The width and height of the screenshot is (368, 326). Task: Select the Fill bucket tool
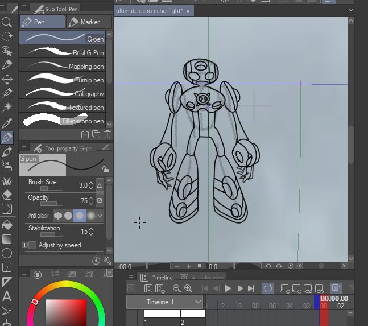pyautogui.click(x=7, y=225)
